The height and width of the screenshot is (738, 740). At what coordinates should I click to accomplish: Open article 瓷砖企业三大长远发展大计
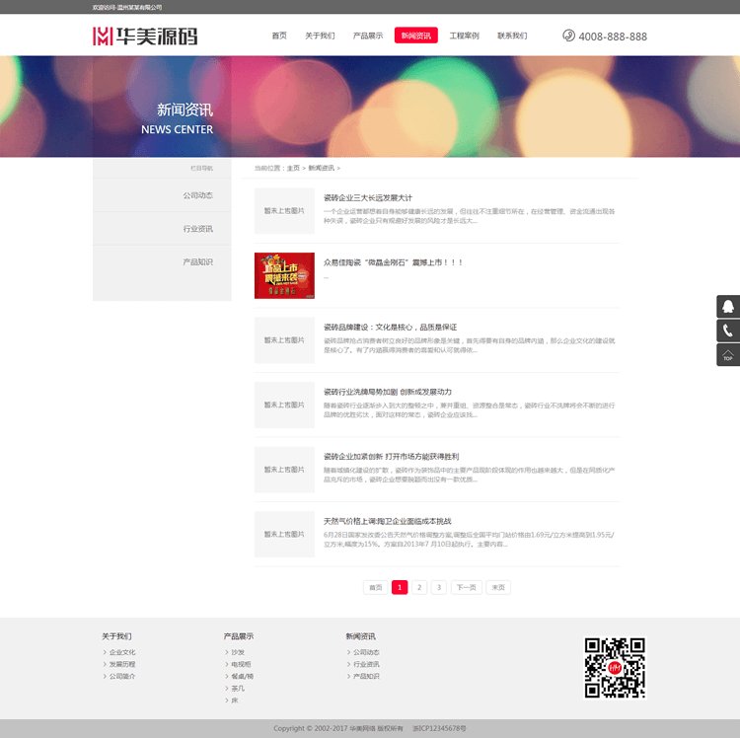pos(368,197)
